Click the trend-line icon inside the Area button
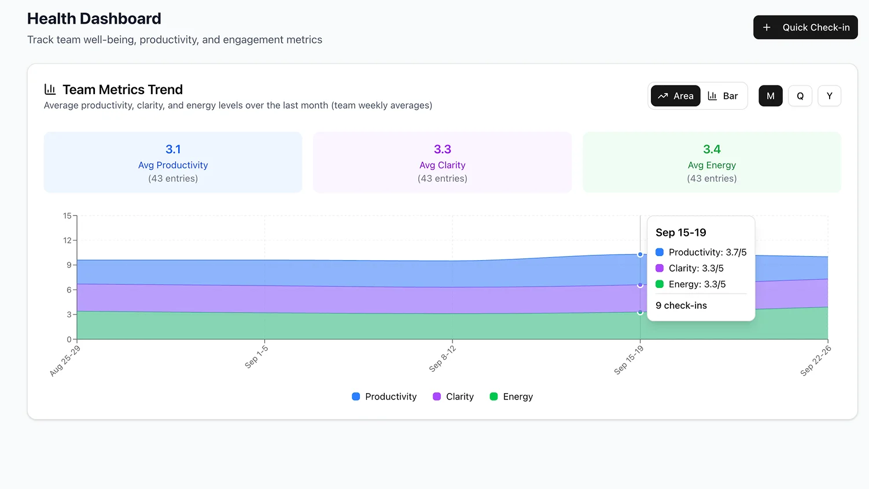 pos(663,96)
